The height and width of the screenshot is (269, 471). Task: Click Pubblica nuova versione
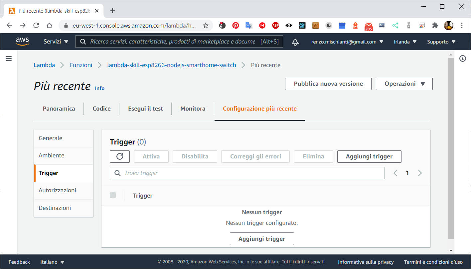click(328, 84)
